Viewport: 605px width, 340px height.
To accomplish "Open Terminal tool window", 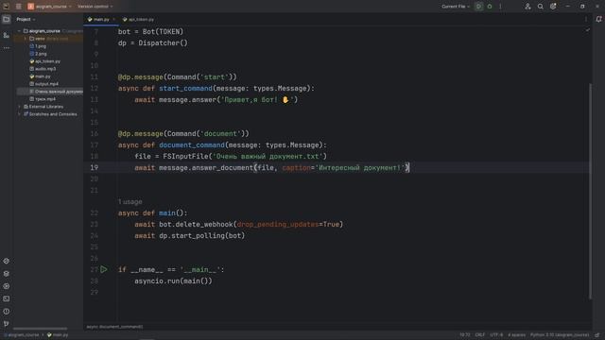I will tap(7, 298).
